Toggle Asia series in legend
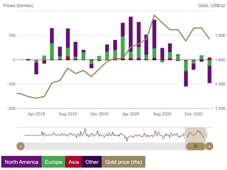 (x=74, y=162)
